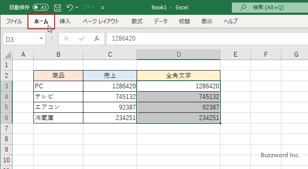Open the ファイル tab
Viewport: 308px width, 169px height.
[14, 21]
